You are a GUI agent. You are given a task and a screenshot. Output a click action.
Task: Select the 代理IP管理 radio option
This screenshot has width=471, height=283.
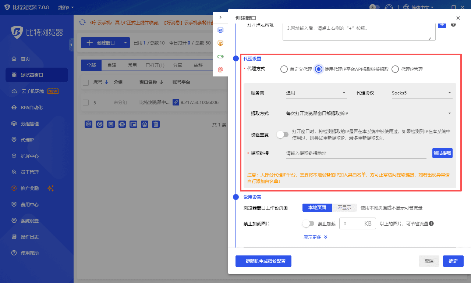coord(395,69)
